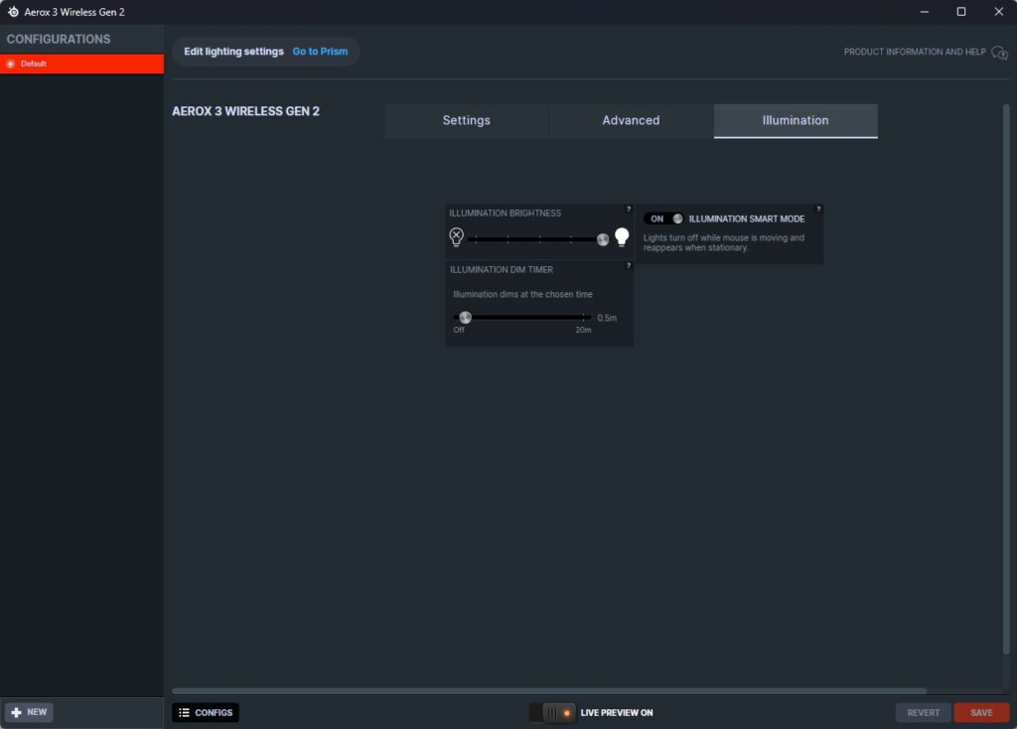This screenshot has width=1017, height=729.
Task: Create a NEW configuration
Action: (29, 711)
